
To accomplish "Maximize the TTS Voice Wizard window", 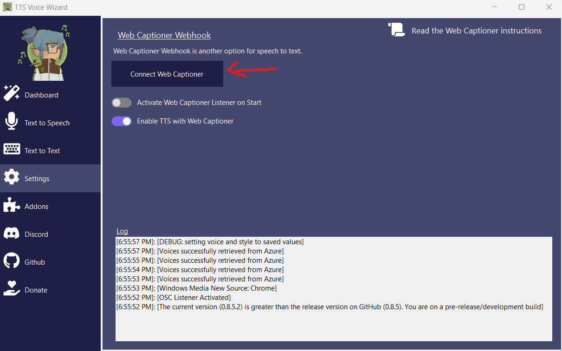I will pos(522,7).
